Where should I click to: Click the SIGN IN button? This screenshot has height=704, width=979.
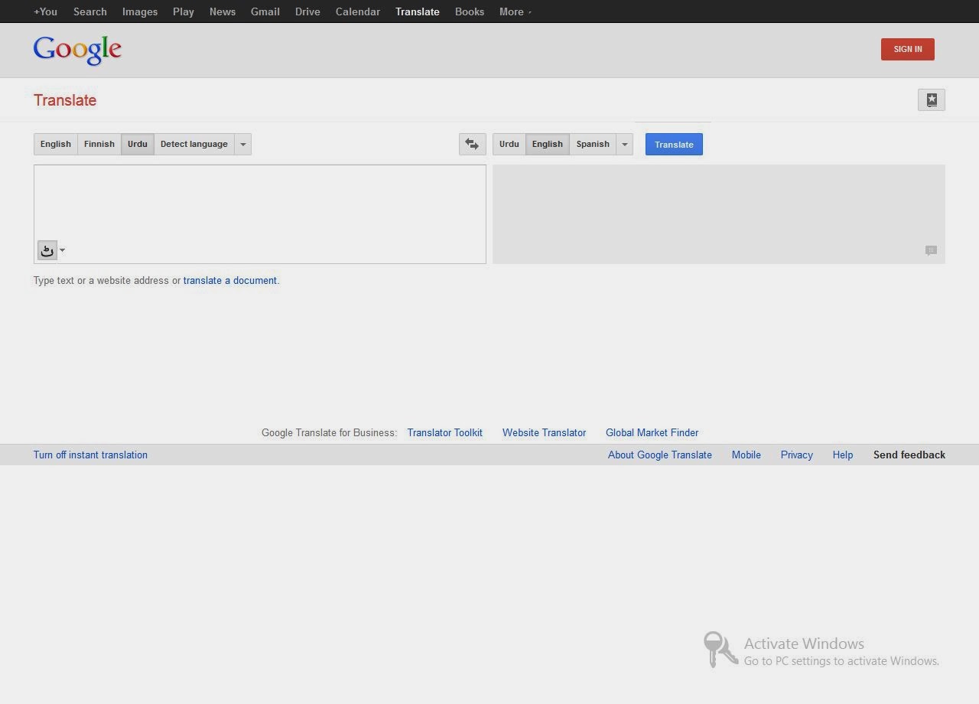907,49
